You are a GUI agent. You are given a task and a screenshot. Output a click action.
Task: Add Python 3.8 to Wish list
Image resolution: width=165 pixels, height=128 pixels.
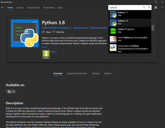(x=58, y=32)
